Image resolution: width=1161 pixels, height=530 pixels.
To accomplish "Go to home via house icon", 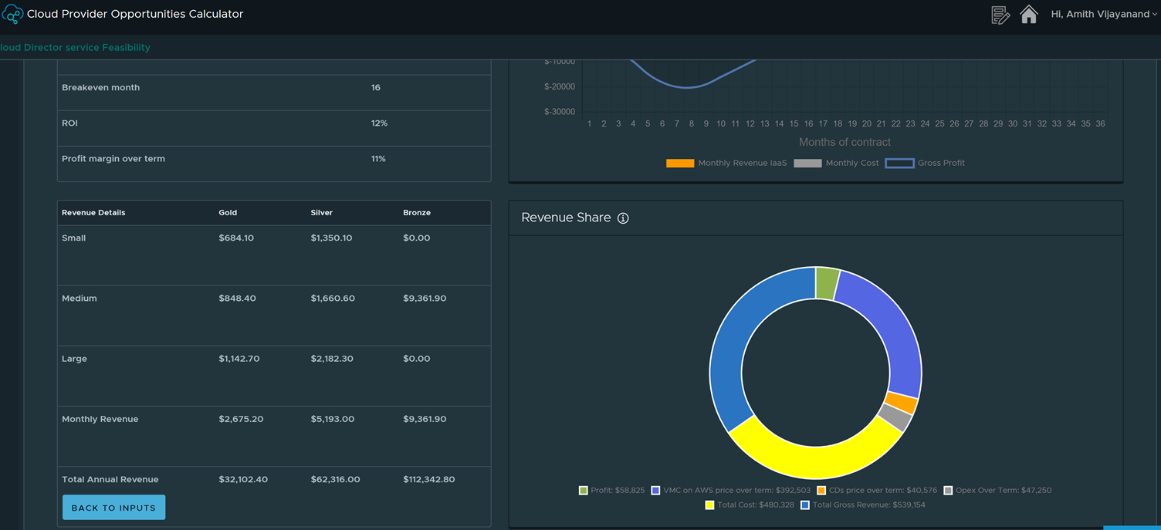I will click(1028, 15).
